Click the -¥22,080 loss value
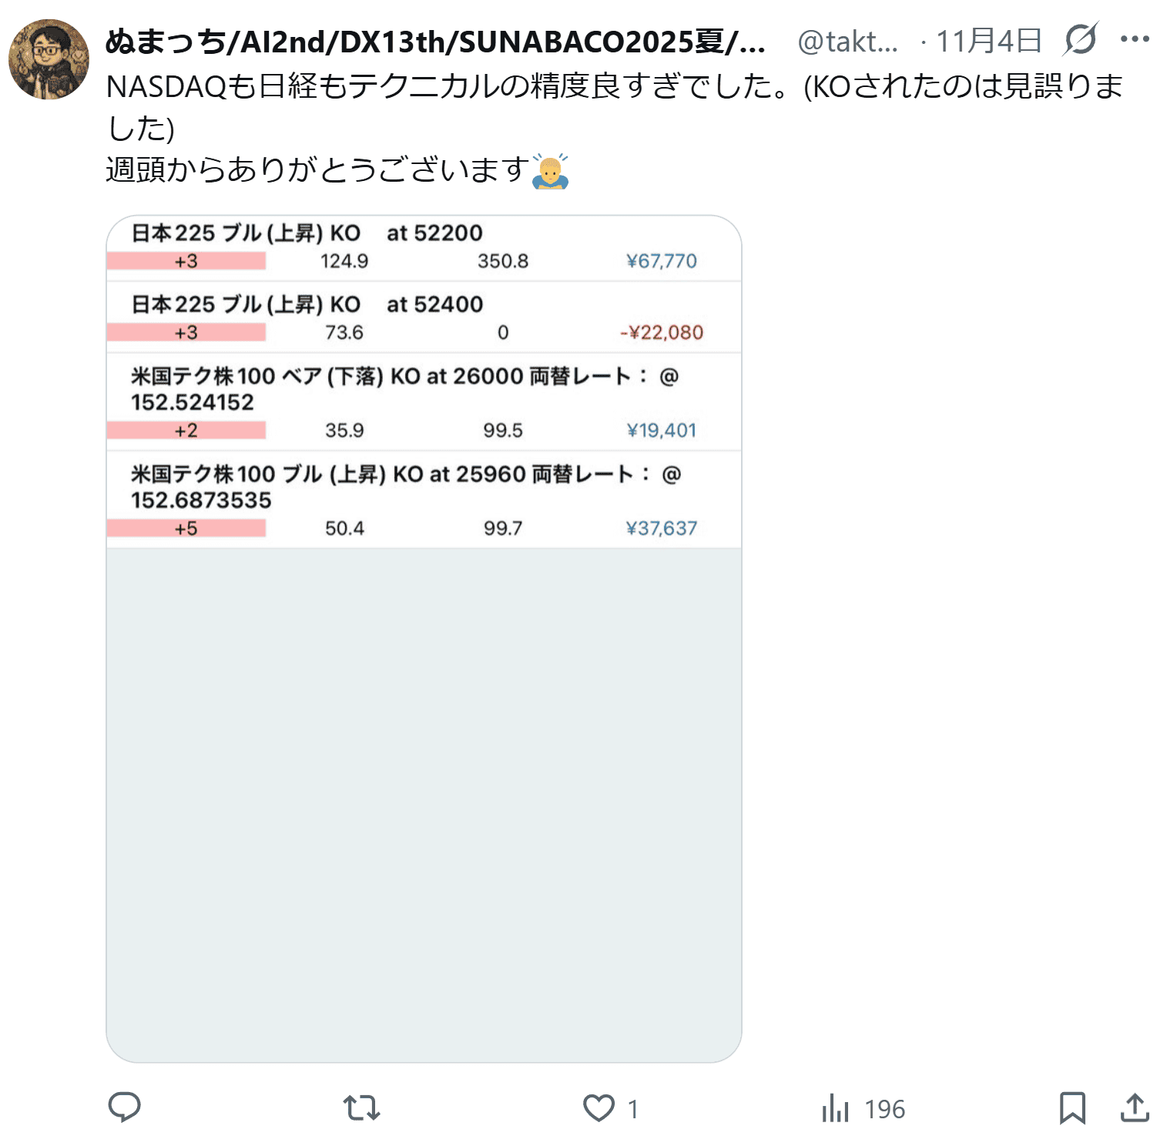The height and width of the screenshot is (1146, 1167). pos(662,333)
